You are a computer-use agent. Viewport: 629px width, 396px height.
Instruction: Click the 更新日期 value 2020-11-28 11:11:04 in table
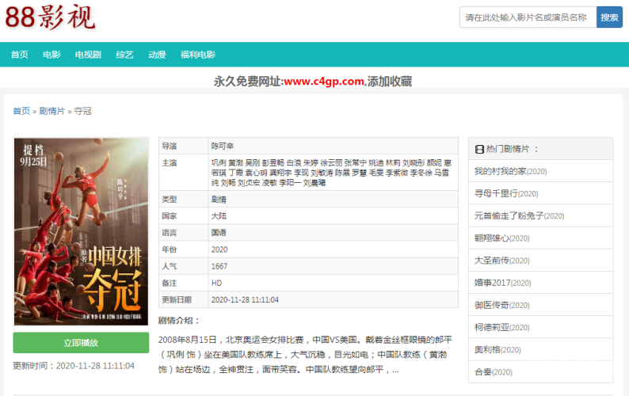(245, 299)
